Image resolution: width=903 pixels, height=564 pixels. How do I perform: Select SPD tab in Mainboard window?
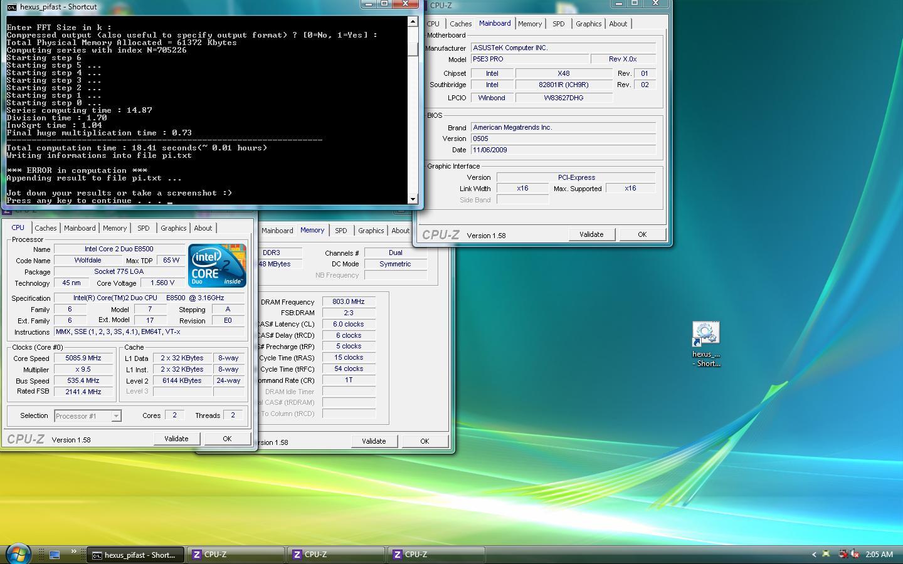click(558, 24)
